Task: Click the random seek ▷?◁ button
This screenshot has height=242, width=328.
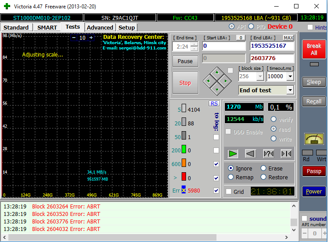Action: 268,154
